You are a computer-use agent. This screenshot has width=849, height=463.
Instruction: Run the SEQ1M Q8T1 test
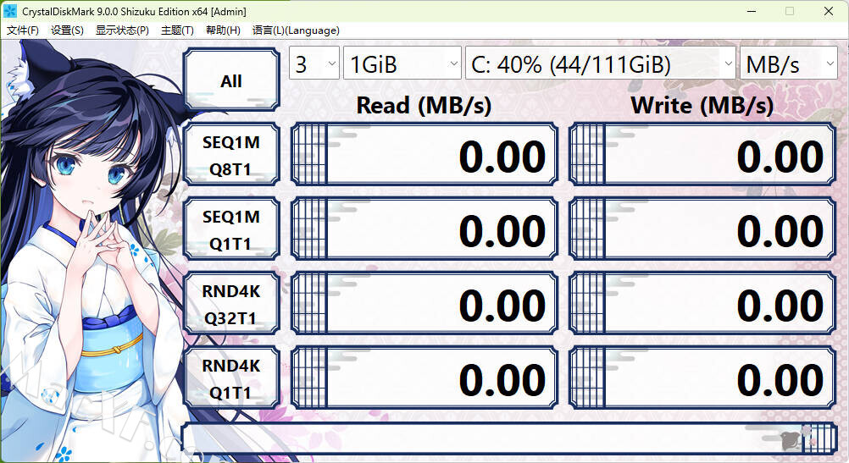pos(231,155)
